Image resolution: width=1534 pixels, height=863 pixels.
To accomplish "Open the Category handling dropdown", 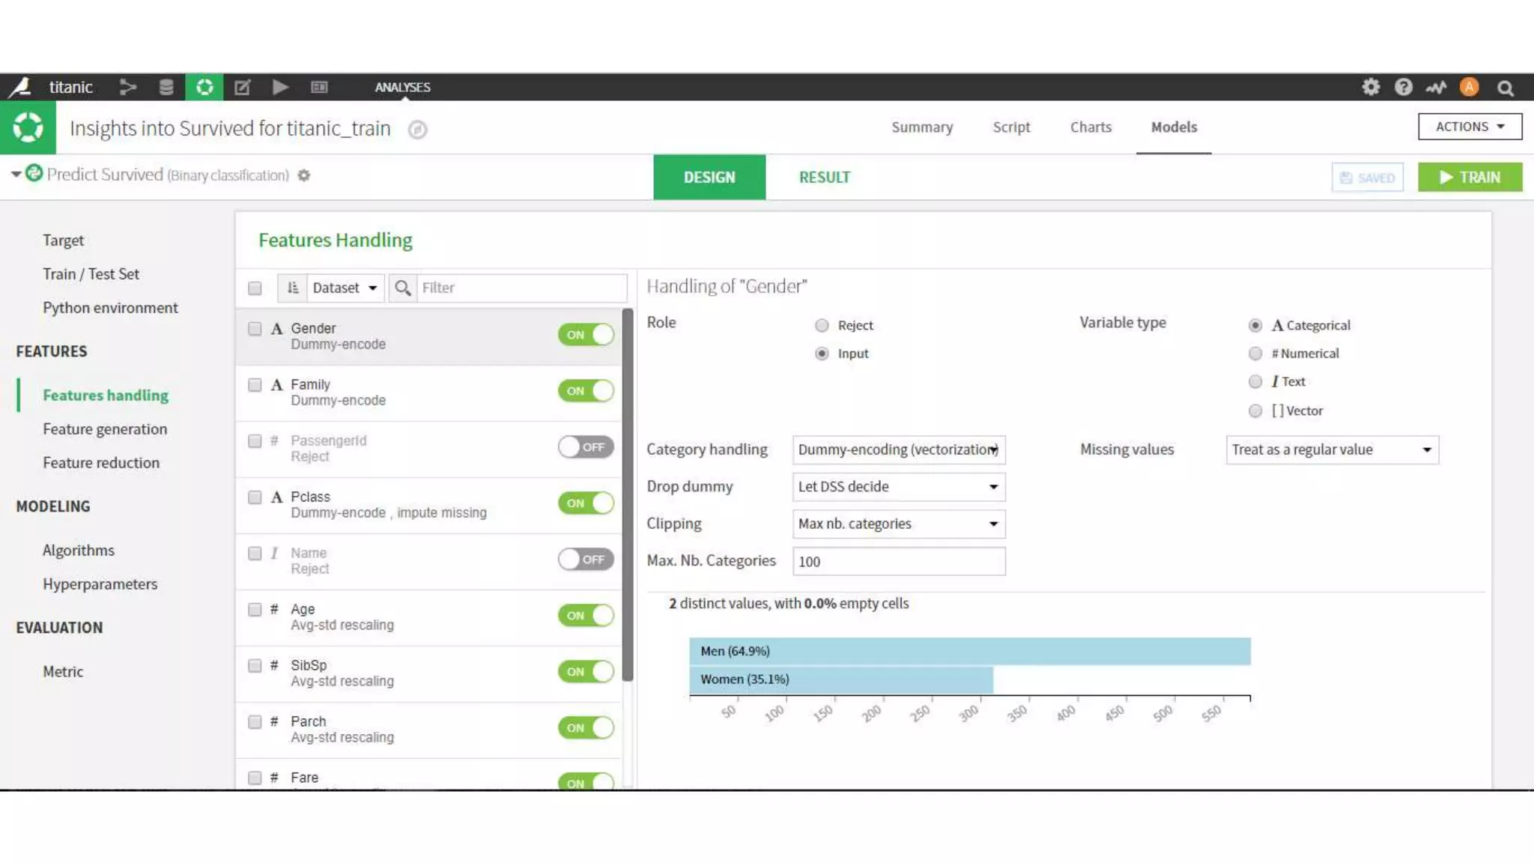I will pos(898,449).
